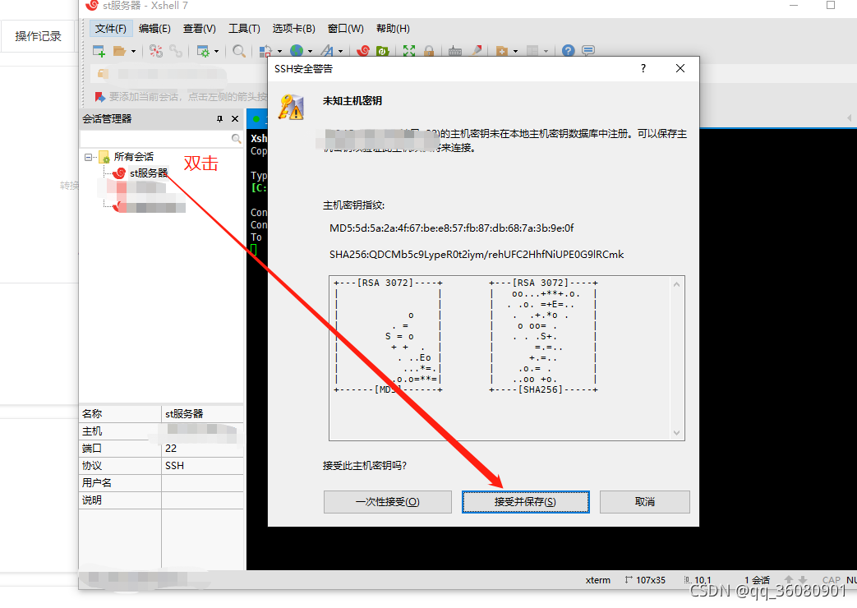
Task: Click the question mark in the SSH dialog
Action: click(x=643, y=68)
